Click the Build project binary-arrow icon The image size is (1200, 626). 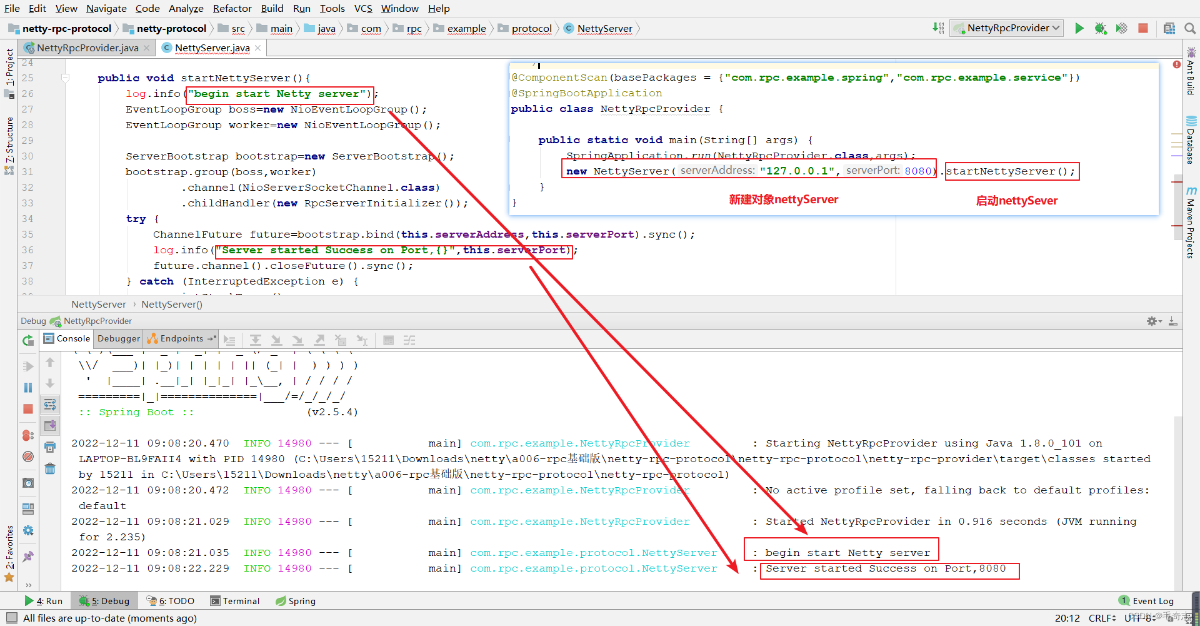click(x=938, y=28)
